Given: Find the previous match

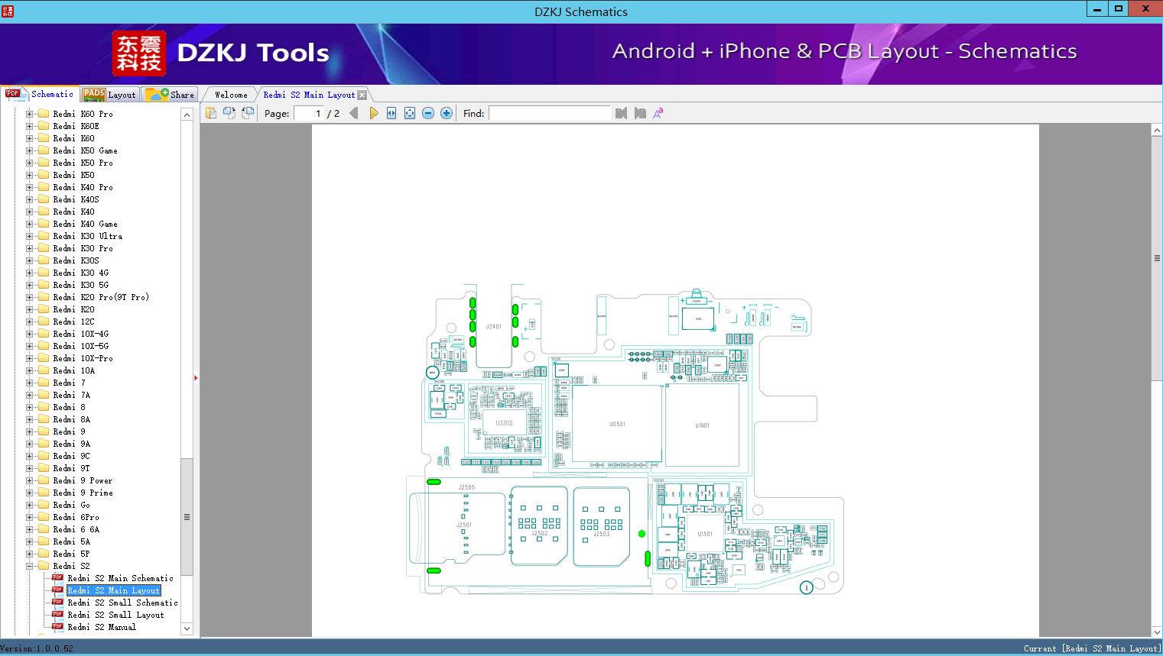Looking at the screenshot, I should (621, 113).
